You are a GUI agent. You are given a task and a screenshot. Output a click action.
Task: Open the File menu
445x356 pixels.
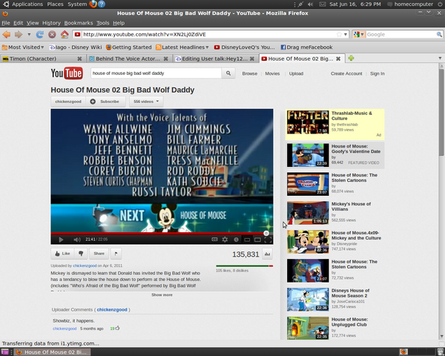click(6, 23)
